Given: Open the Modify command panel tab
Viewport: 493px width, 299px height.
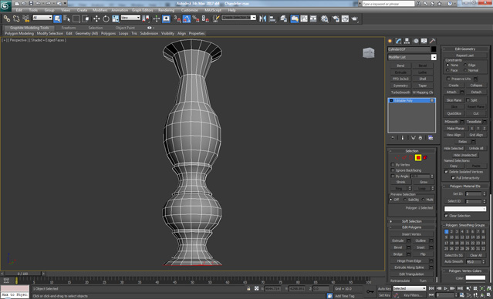Looking at the screenshot, I should pyautogui.click(x=398, y=41).
